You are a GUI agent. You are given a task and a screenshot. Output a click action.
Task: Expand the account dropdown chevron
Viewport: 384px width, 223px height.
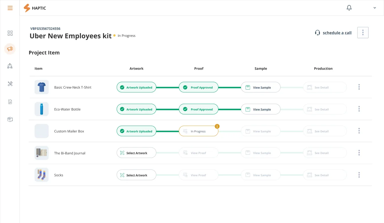pos(375,8)
